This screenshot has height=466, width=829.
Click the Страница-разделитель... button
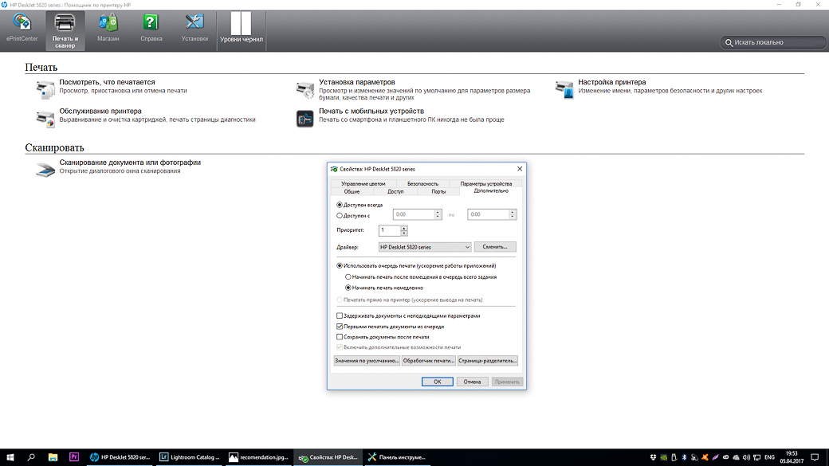click(x=488, y=361)
